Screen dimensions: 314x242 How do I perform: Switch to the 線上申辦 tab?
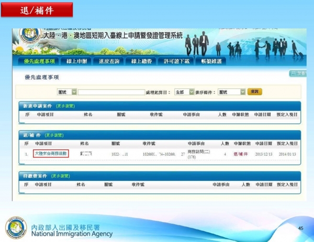click(76, 62)
